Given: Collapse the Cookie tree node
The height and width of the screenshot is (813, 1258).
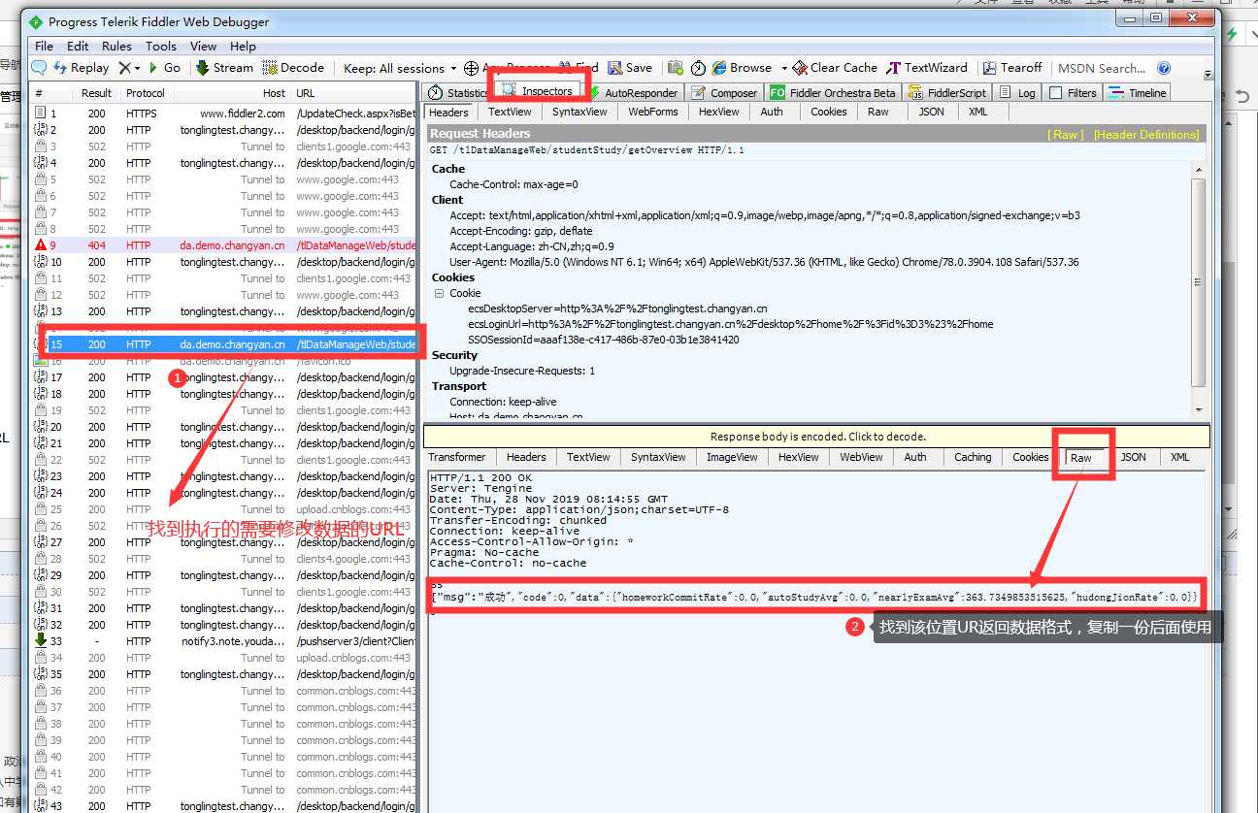Looking at the screenshot, I should (x=439, y=293).
